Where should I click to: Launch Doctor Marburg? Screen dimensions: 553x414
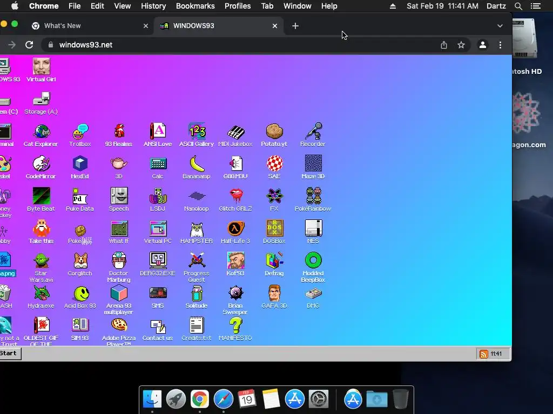(x=119, y=267)
